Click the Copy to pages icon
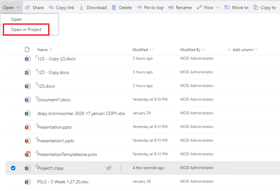This screenshot has height=191, width=280. (256, 7)
